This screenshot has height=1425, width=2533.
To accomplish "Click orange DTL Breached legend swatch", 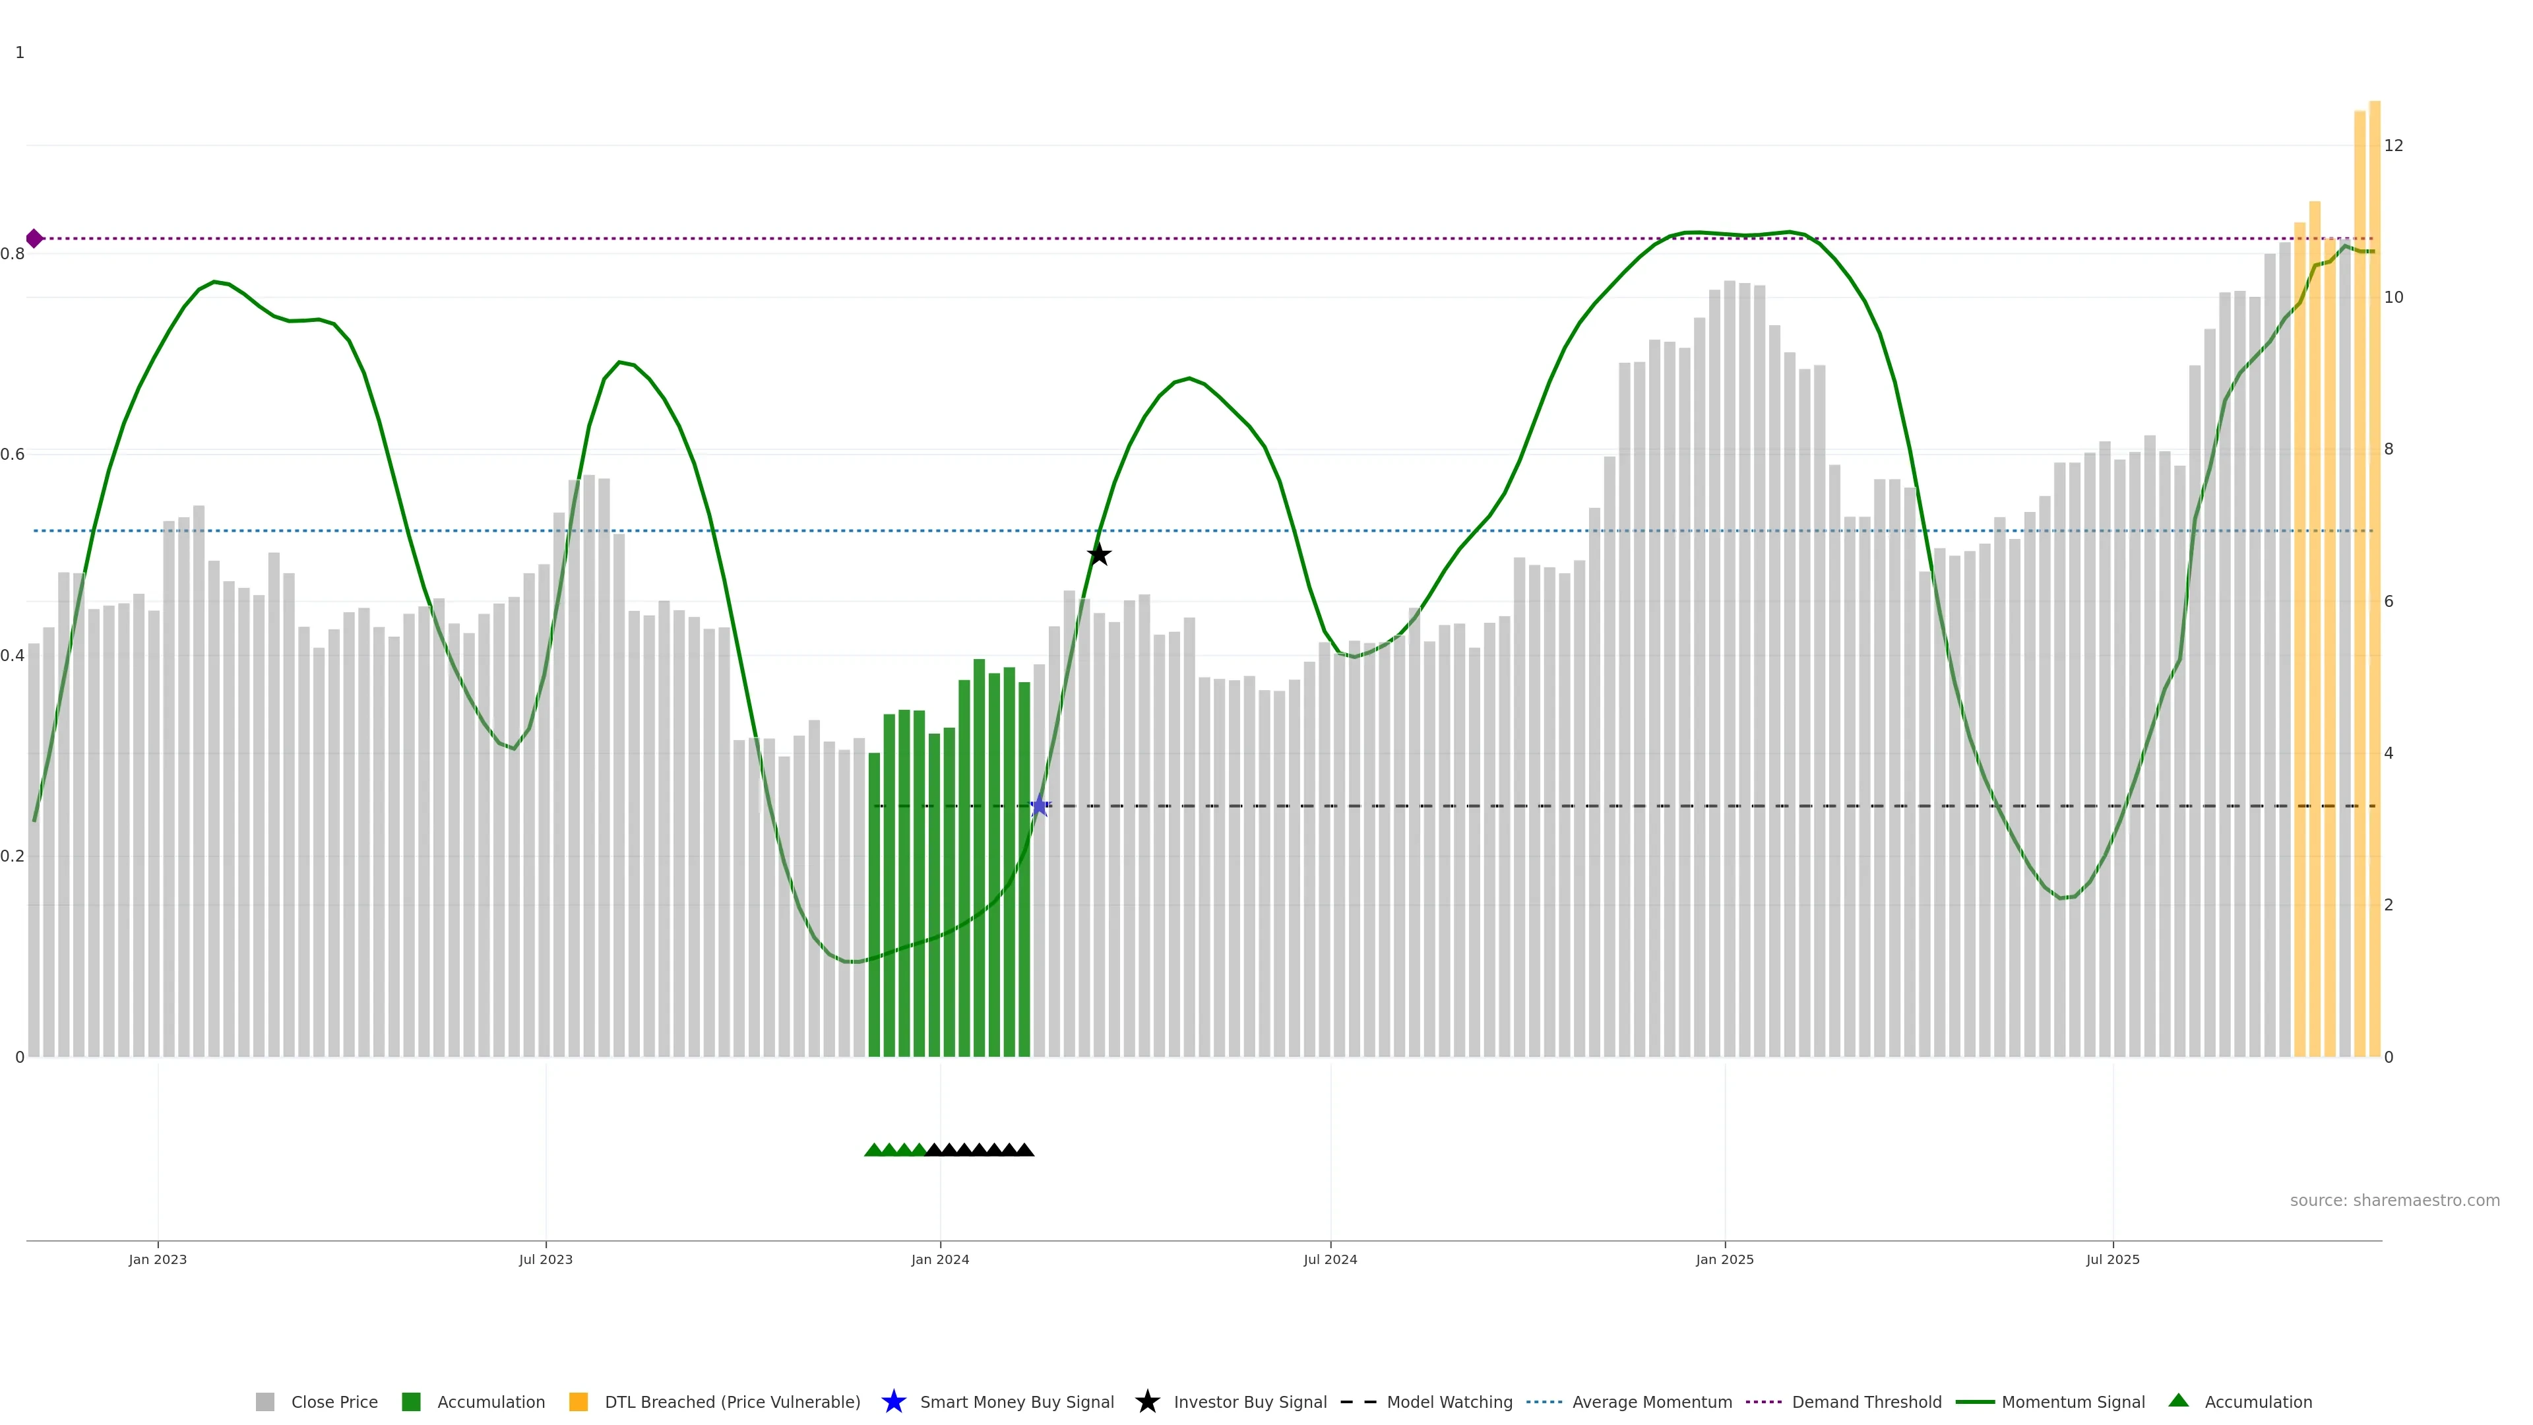I will [579, 1403].
